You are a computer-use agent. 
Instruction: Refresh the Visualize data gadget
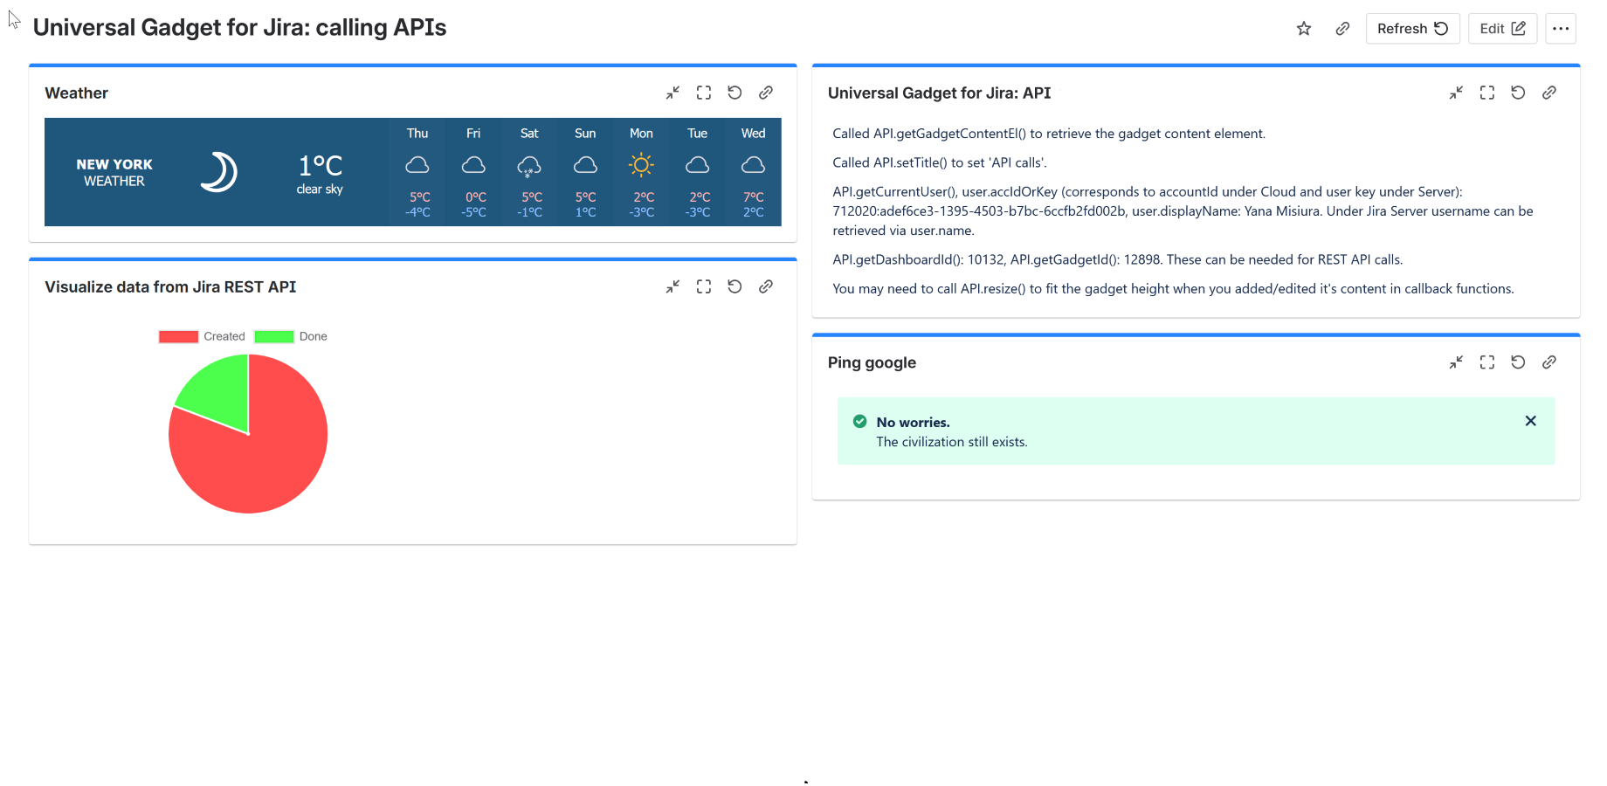point(735,286)
